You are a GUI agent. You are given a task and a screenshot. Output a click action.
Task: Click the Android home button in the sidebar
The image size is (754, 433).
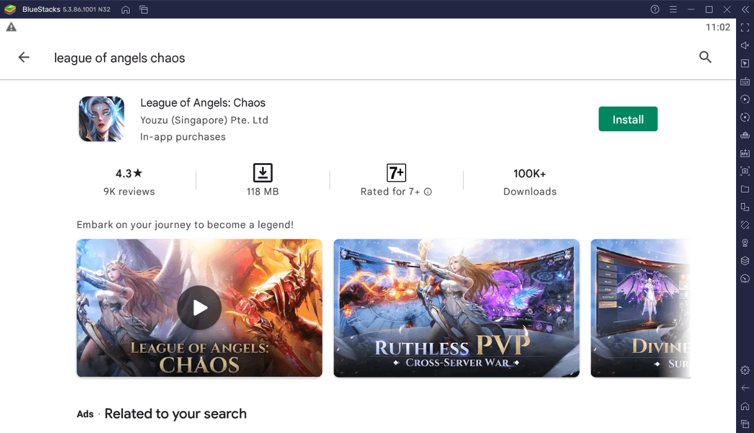(745, 406)
